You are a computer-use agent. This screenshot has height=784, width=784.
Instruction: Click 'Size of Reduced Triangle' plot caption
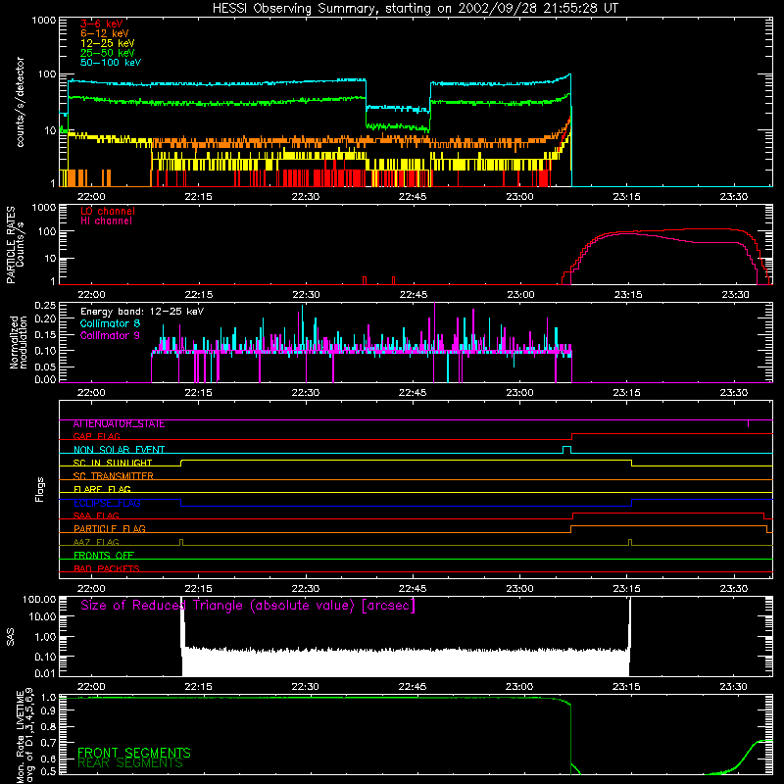point(248,606)
